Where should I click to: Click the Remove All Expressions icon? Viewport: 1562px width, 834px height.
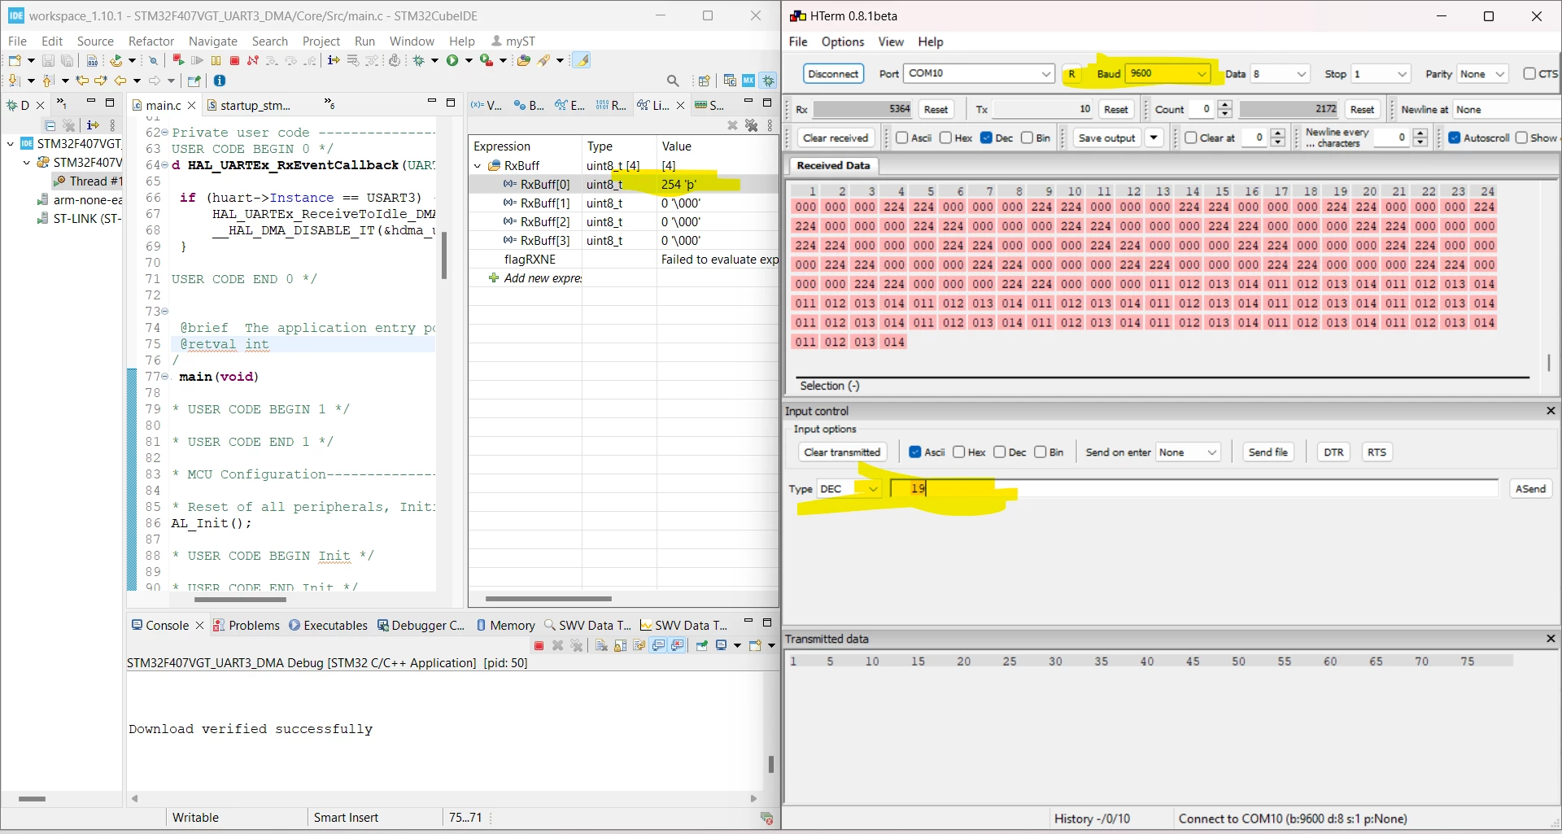[x=751, y=125]
